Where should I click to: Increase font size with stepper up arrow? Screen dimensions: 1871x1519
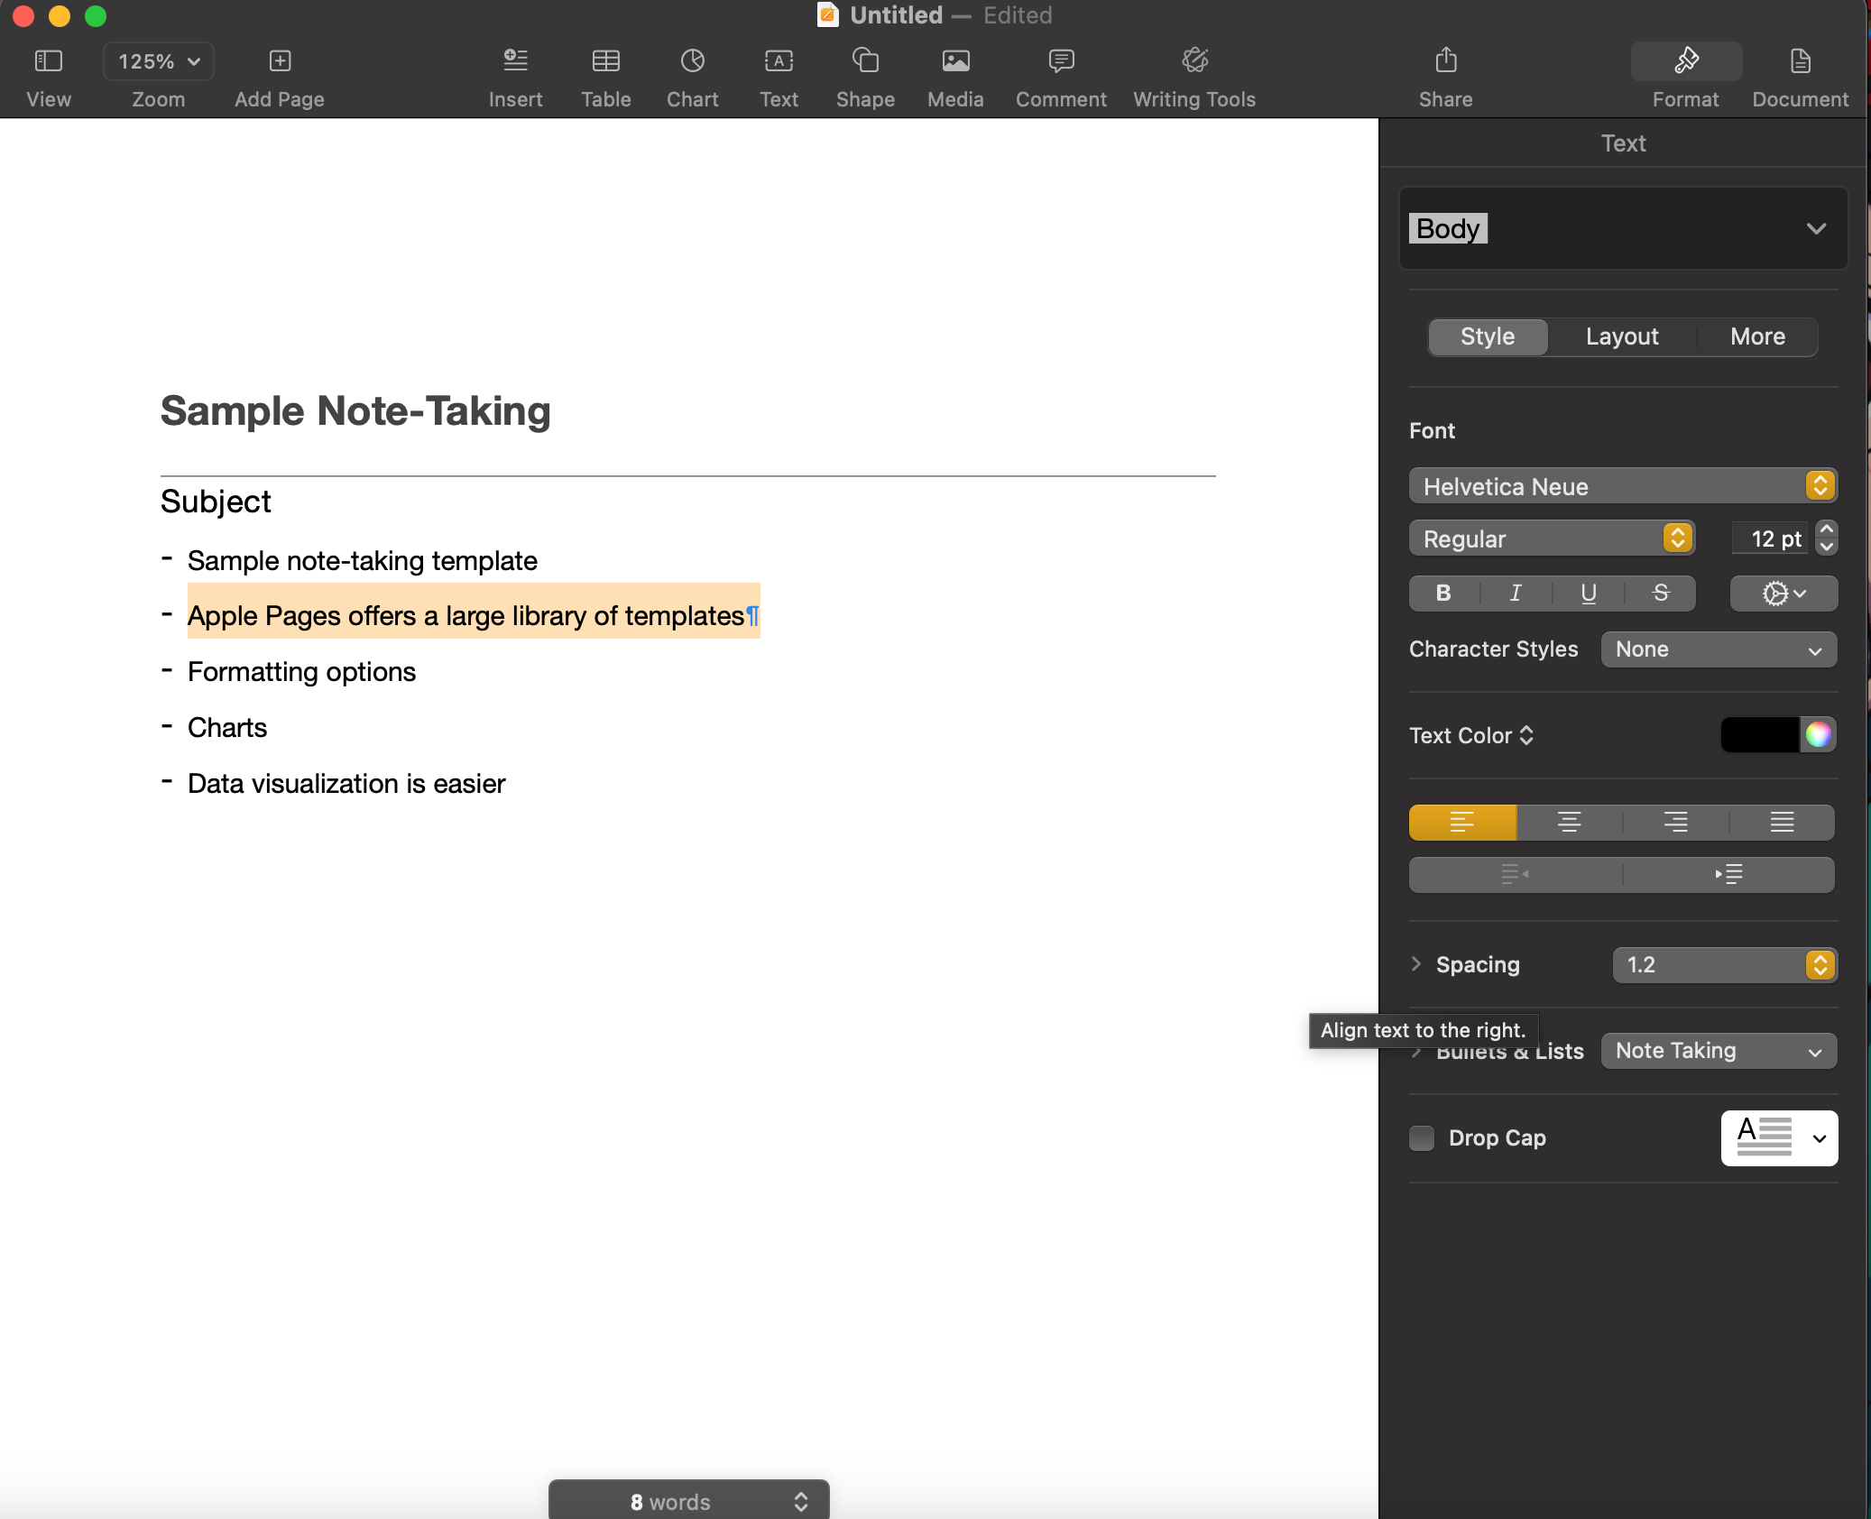coord(1826,529)
